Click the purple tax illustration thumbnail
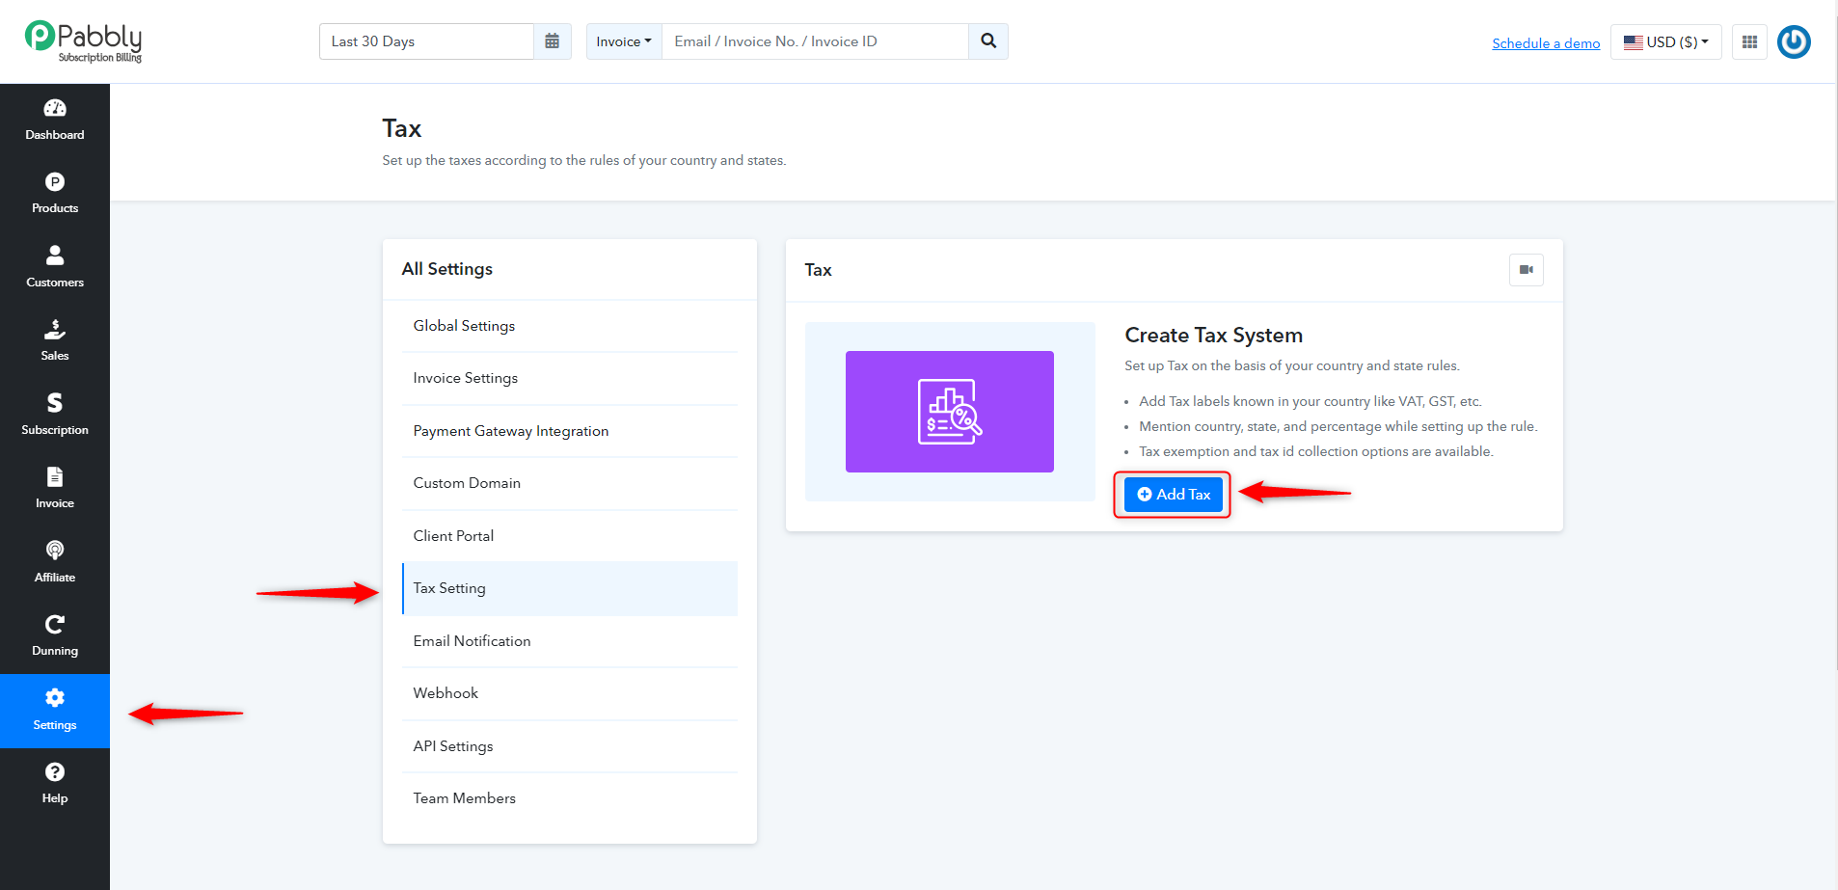This screenshot has width=1838, height=890. (x=950, y=412)
